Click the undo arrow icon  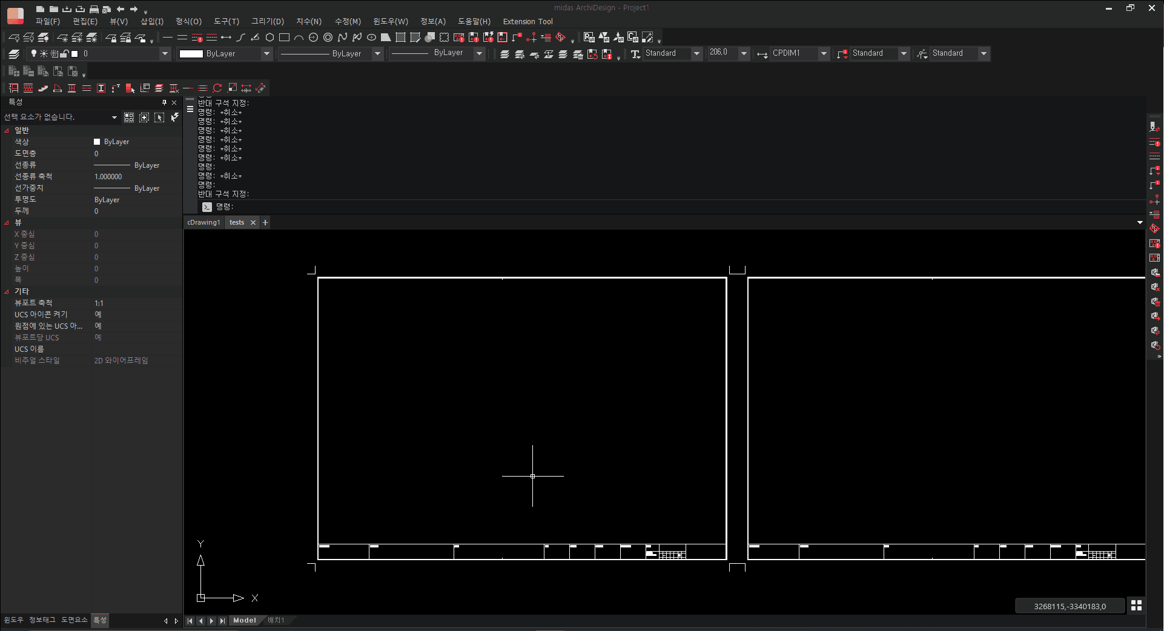click(x=121, y=8)
